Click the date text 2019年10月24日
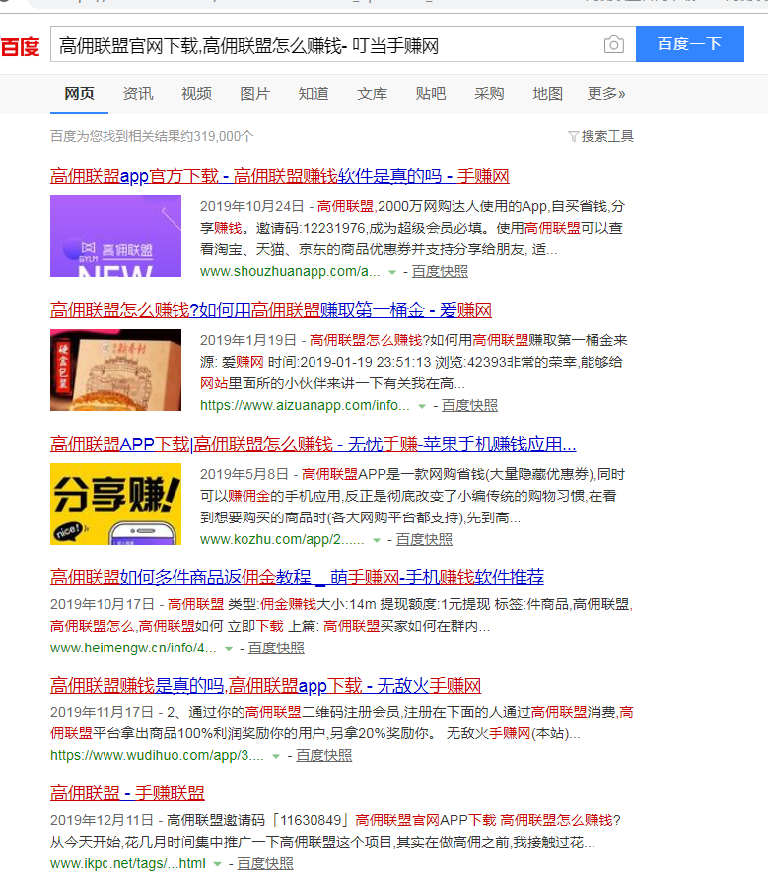The height and width of the screenshot is (891, 768). (252, 206)
